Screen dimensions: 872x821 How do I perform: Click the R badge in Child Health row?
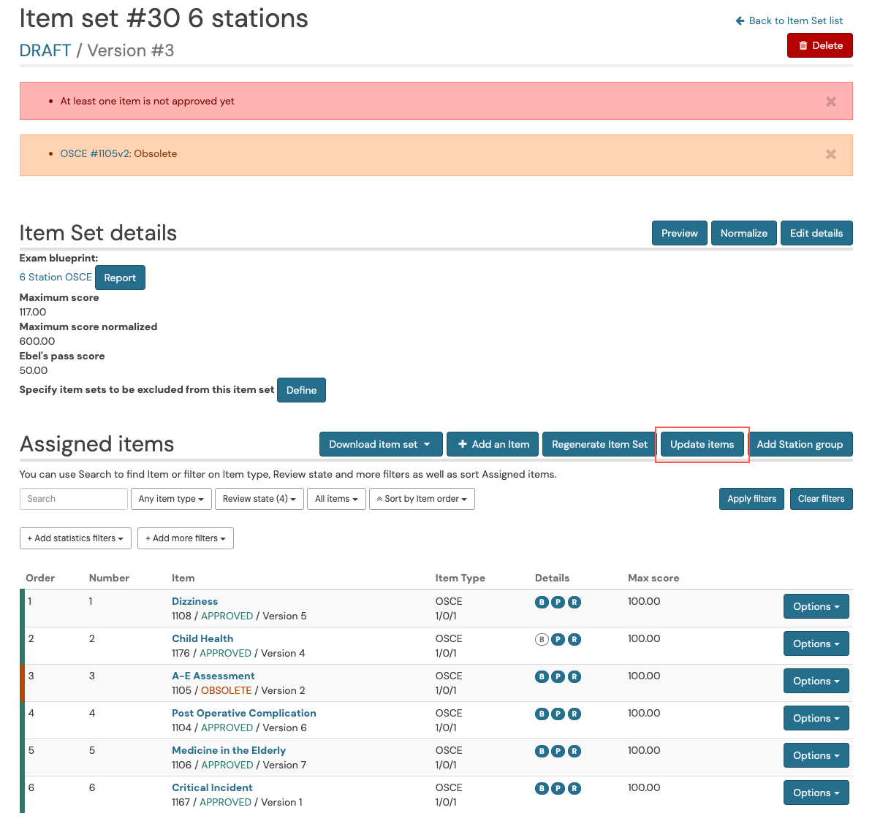[x=575, y=639]
